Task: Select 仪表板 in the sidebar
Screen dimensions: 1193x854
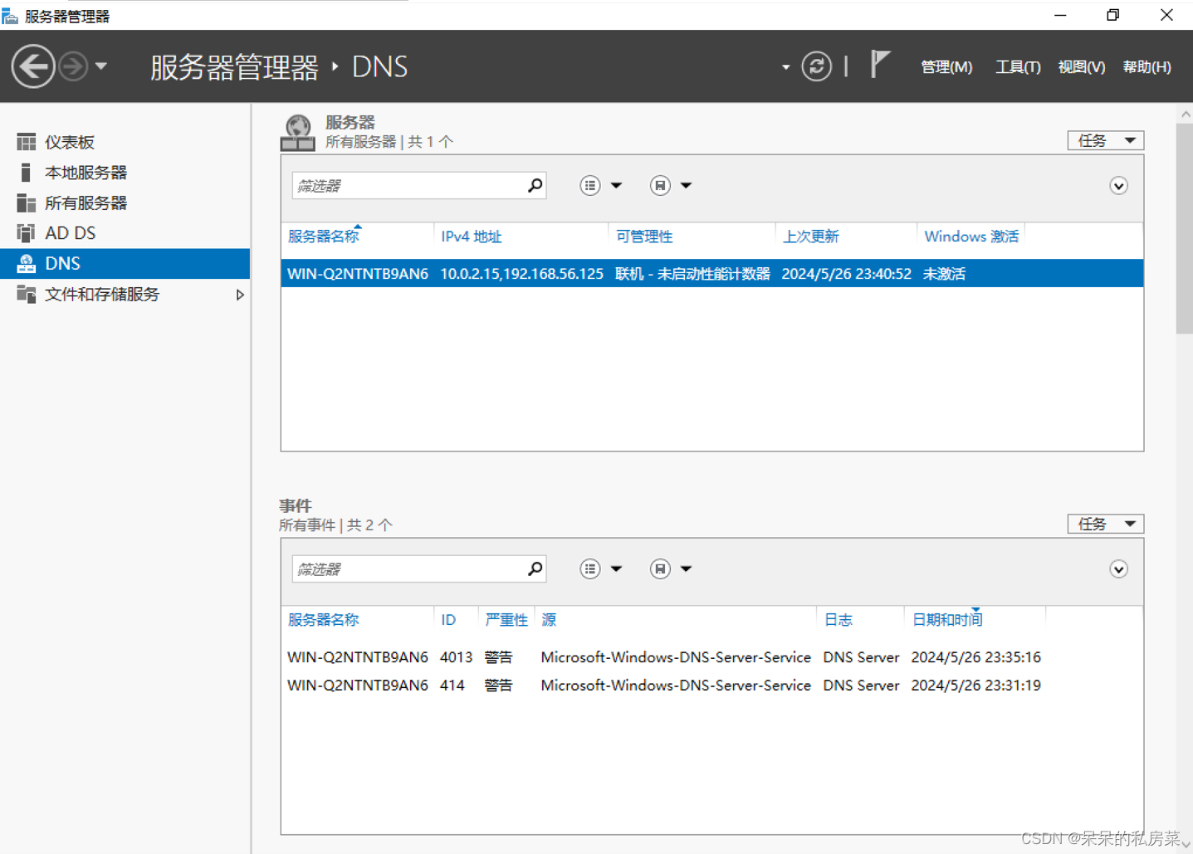Action: 125,142
